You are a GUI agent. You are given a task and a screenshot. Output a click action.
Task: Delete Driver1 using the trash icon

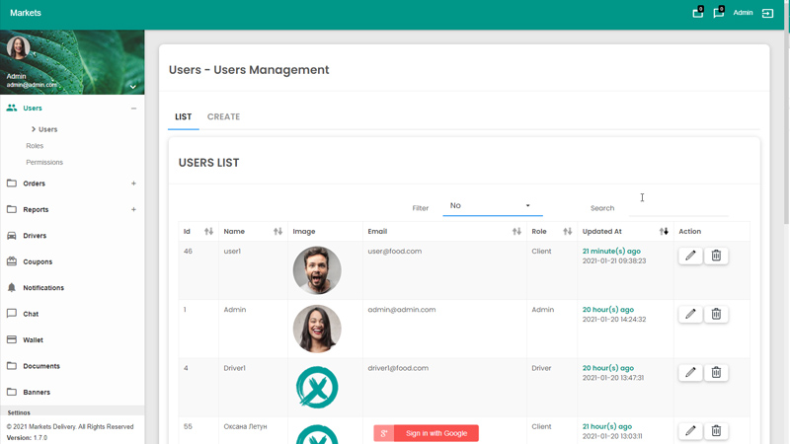(x=716, y=373)
